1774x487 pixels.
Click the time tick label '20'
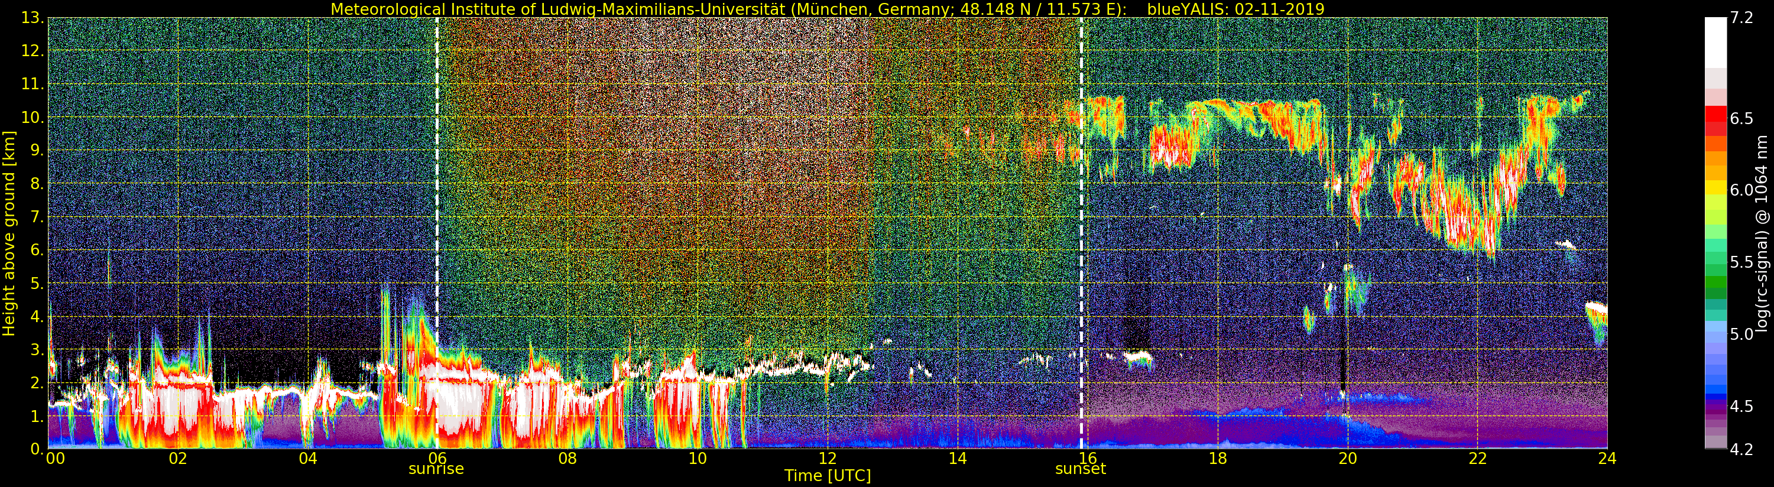click(x=1348, y=458)
